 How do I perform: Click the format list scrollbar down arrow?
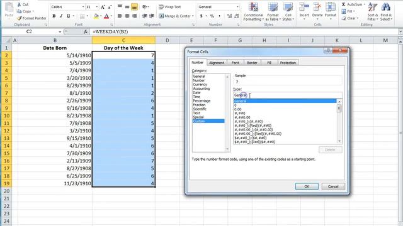339,141
